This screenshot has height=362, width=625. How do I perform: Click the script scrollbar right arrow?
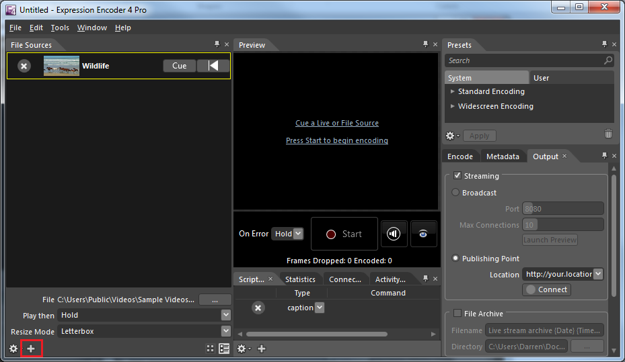point(433,334)
